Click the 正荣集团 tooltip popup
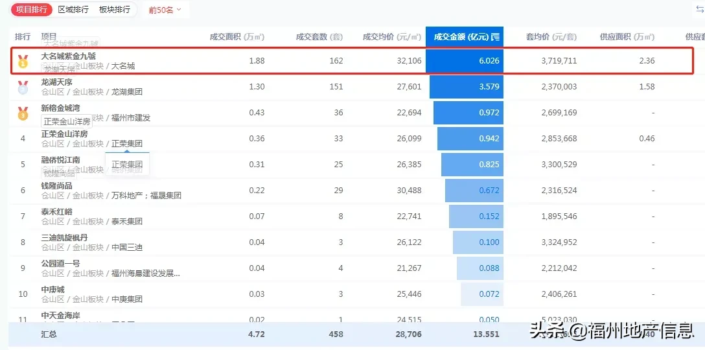Viewport: 705px width, 350px height. [127, 165]
